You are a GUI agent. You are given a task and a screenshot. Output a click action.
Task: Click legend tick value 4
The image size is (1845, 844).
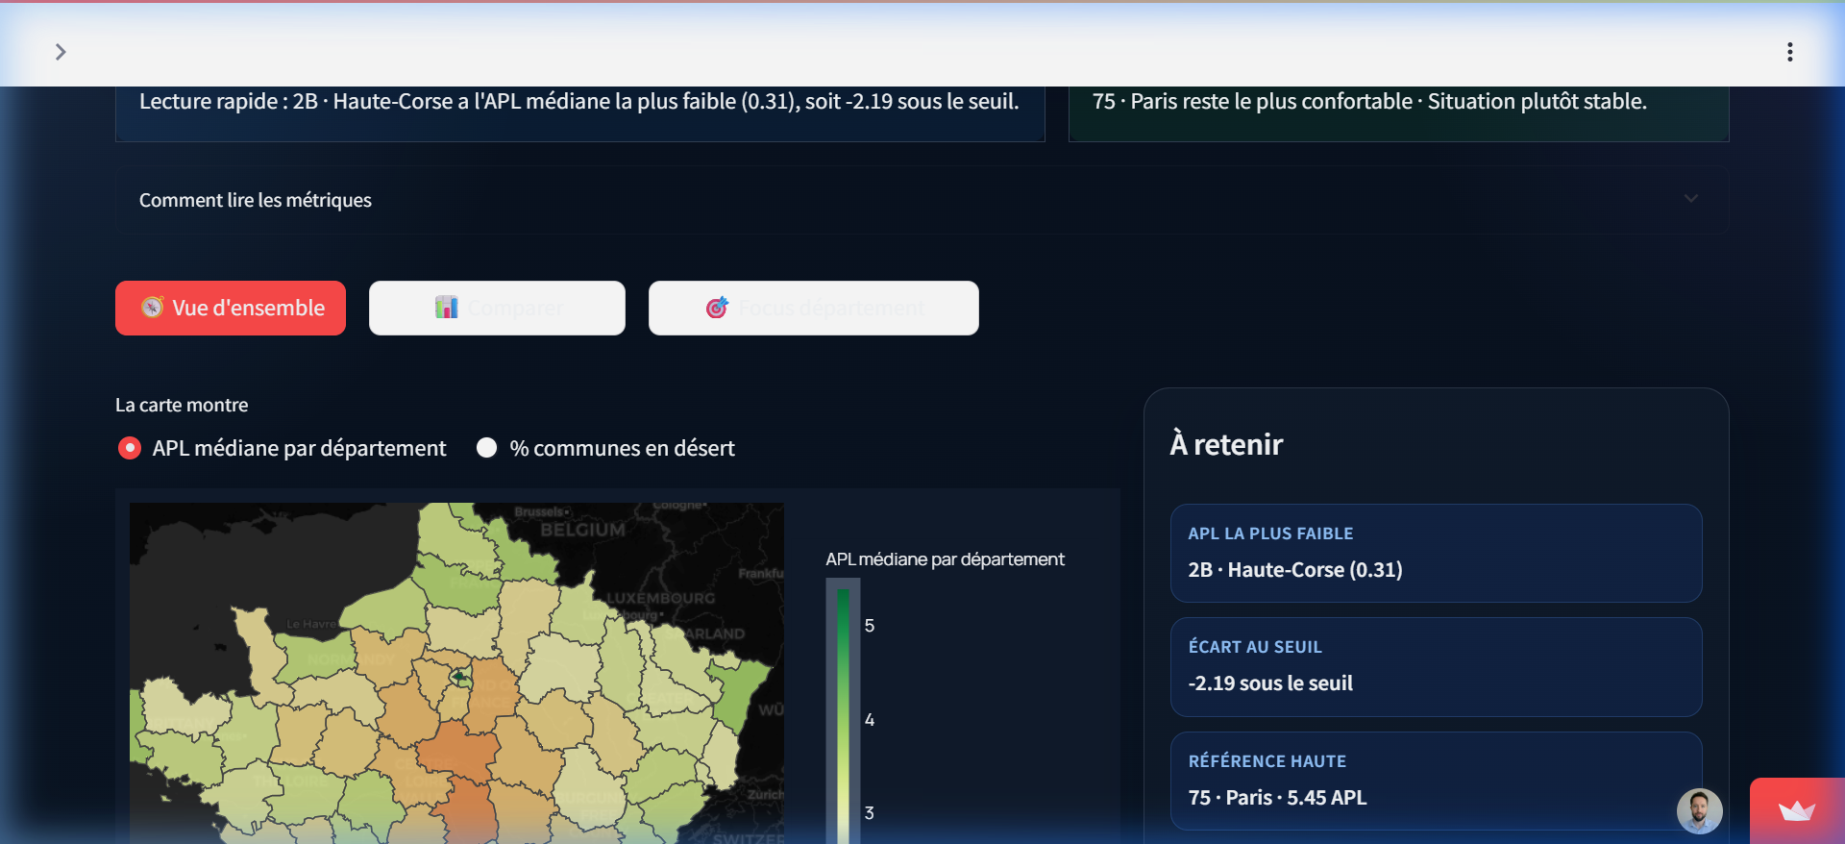tap(870, 719)
